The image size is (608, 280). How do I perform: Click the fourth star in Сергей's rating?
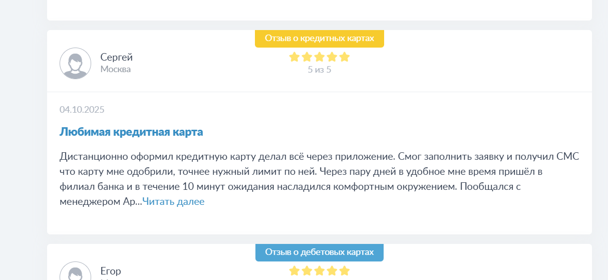click(332, 57)
